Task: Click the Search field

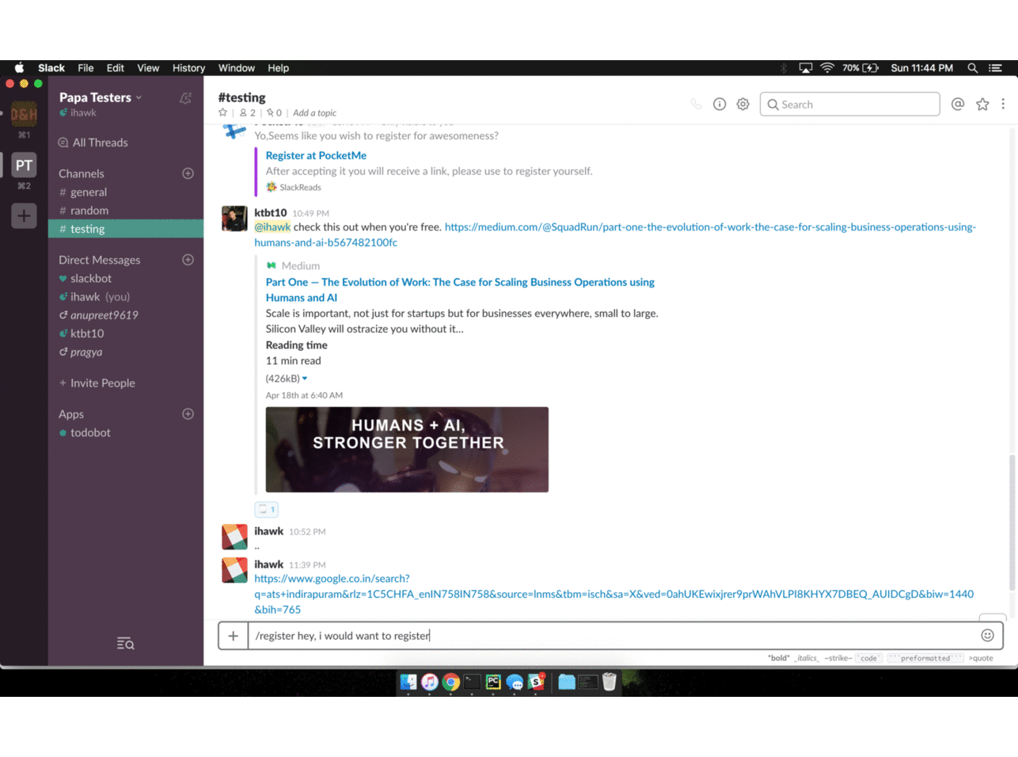Action: 849,105
